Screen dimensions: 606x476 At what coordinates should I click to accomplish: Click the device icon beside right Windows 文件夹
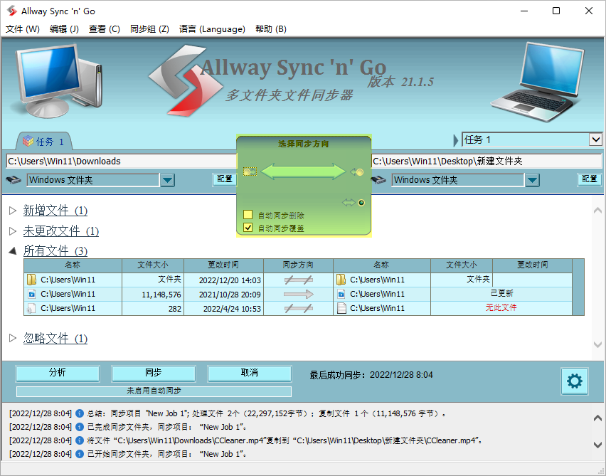[378, 180]
